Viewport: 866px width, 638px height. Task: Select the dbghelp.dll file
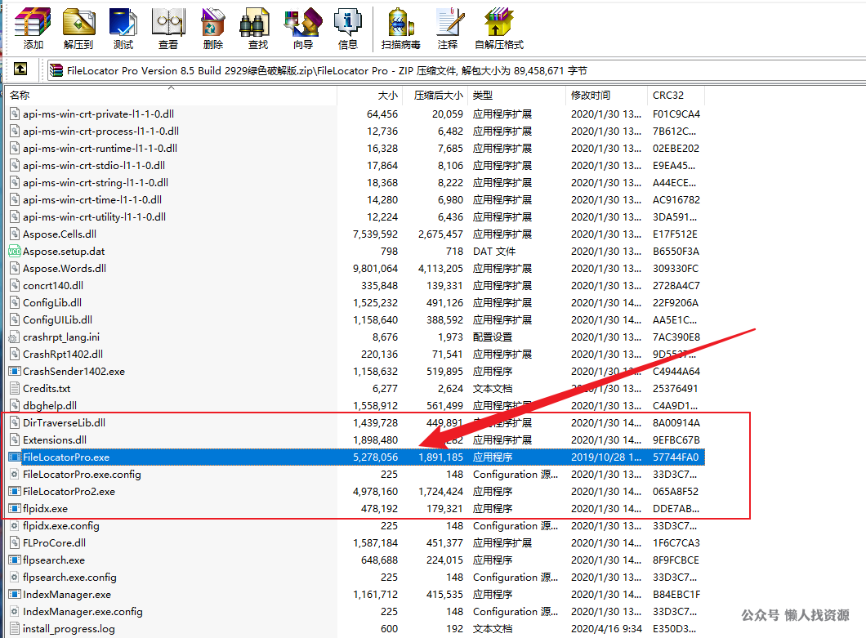tap(50, 405)
